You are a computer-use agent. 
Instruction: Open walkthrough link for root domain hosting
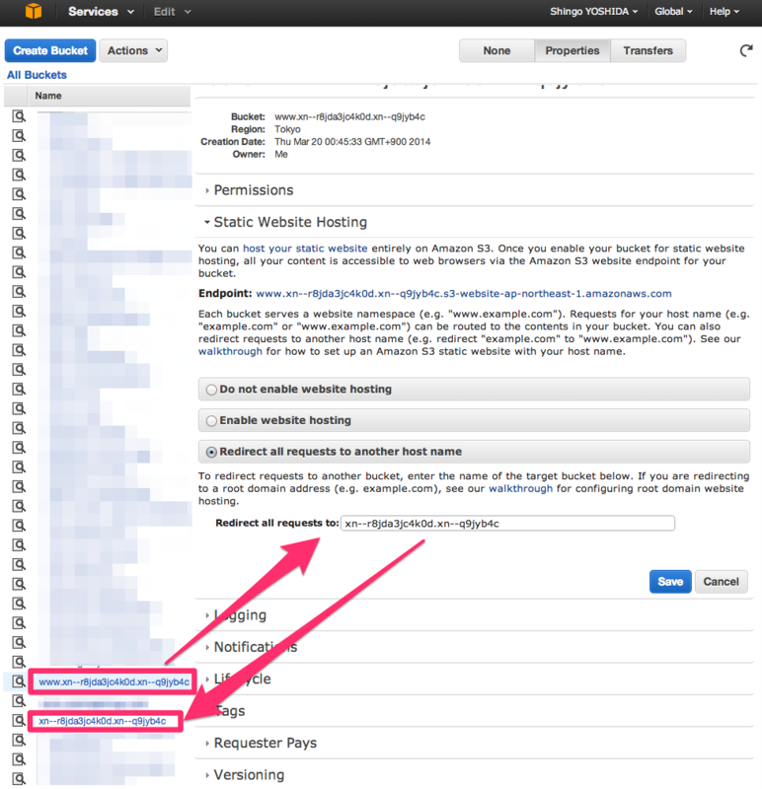pos(521,488)
